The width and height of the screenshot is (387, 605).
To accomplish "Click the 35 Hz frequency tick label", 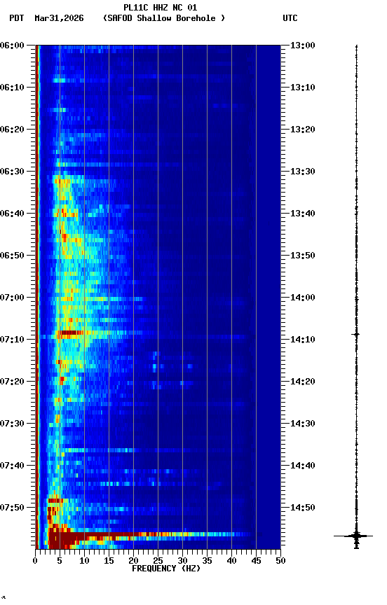I will [207, 561].
